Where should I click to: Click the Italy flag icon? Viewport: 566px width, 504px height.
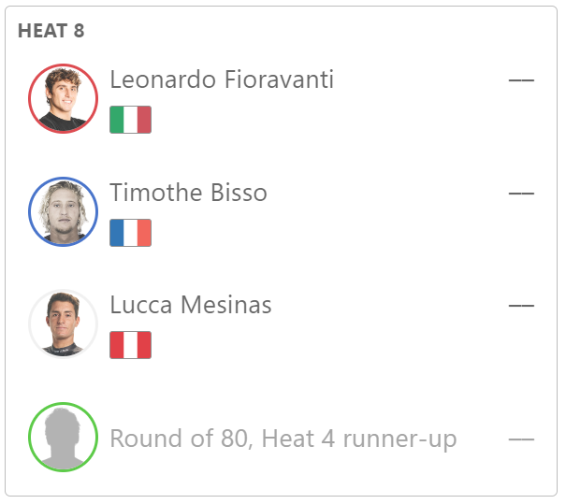coord(130,120)
